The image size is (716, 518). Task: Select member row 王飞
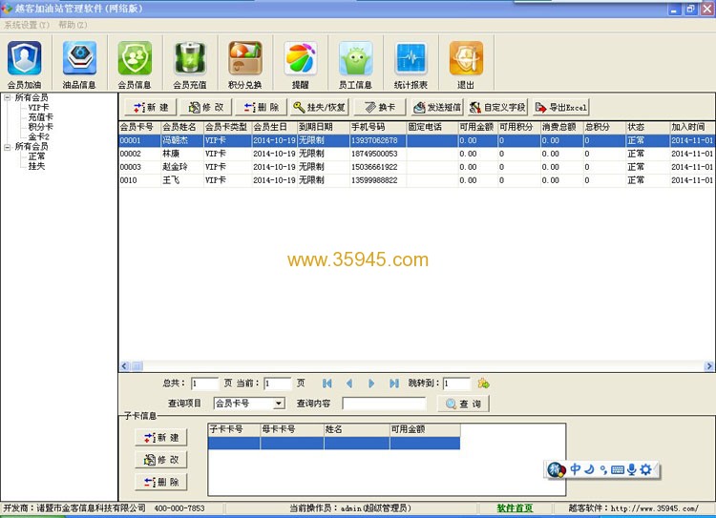click(416, 180)
